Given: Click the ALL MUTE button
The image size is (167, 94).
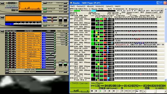Looking at the screenshot, I should click(7, 72).
